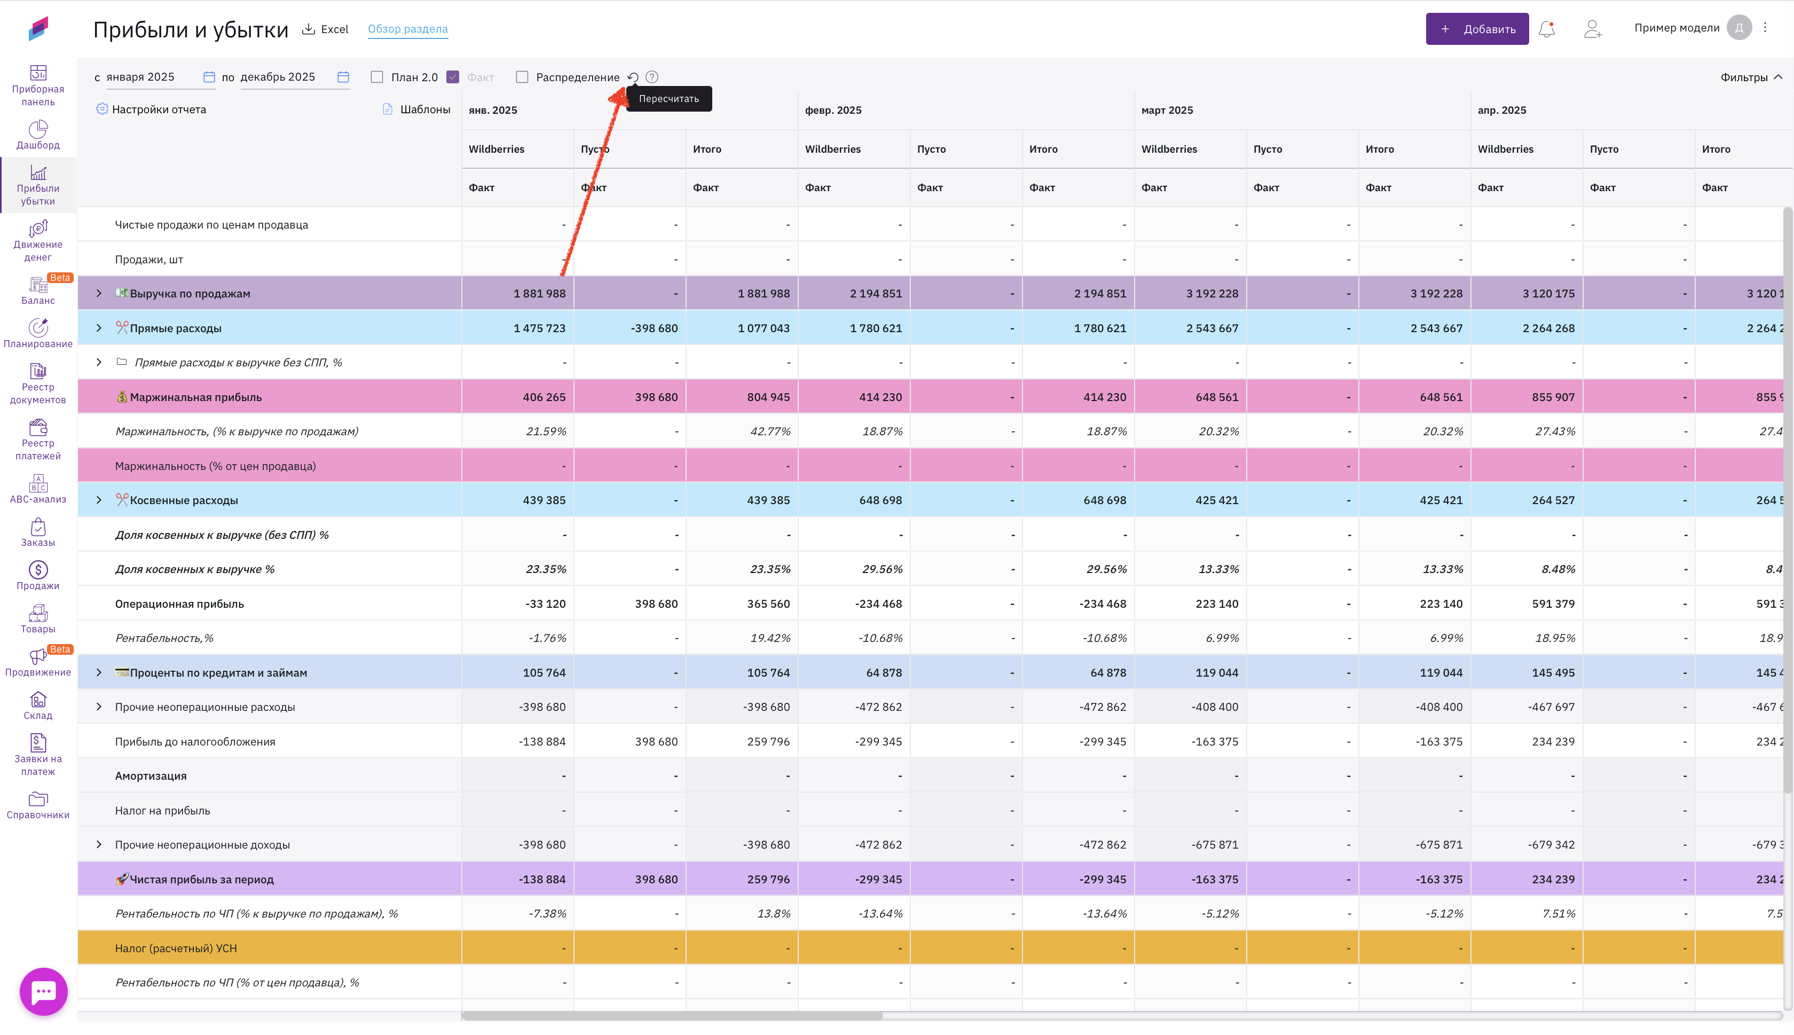
Task: Enable the План 2.0 checkbox
Action: point(377,77)
